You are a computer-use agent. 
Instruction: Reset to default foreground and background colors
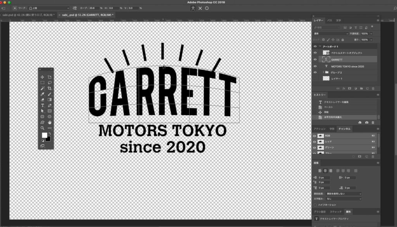point(43,140)
